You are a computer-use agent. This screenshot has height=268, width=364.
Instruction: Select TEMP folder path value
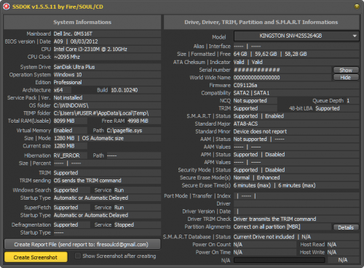coord(101,113)
